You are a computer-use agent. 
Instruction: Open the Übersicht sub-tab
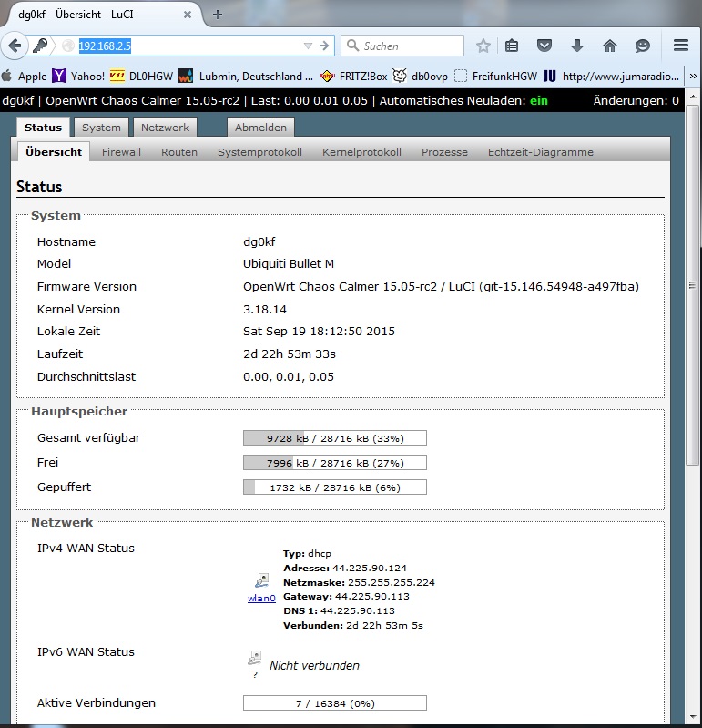(54, 152)
